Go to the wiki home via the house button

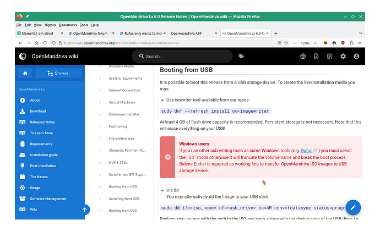[x=25, y=73]
